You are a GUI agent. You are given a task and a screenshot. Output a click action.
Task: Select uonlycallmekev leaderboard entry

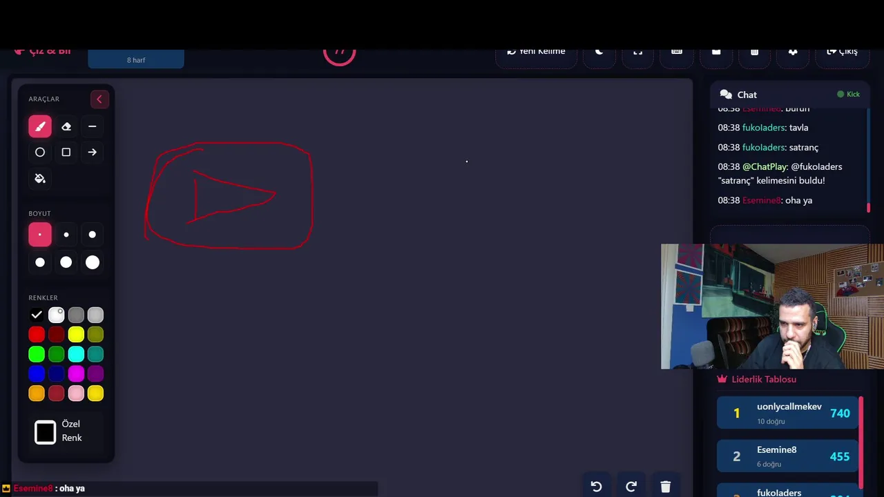[787, 413]
